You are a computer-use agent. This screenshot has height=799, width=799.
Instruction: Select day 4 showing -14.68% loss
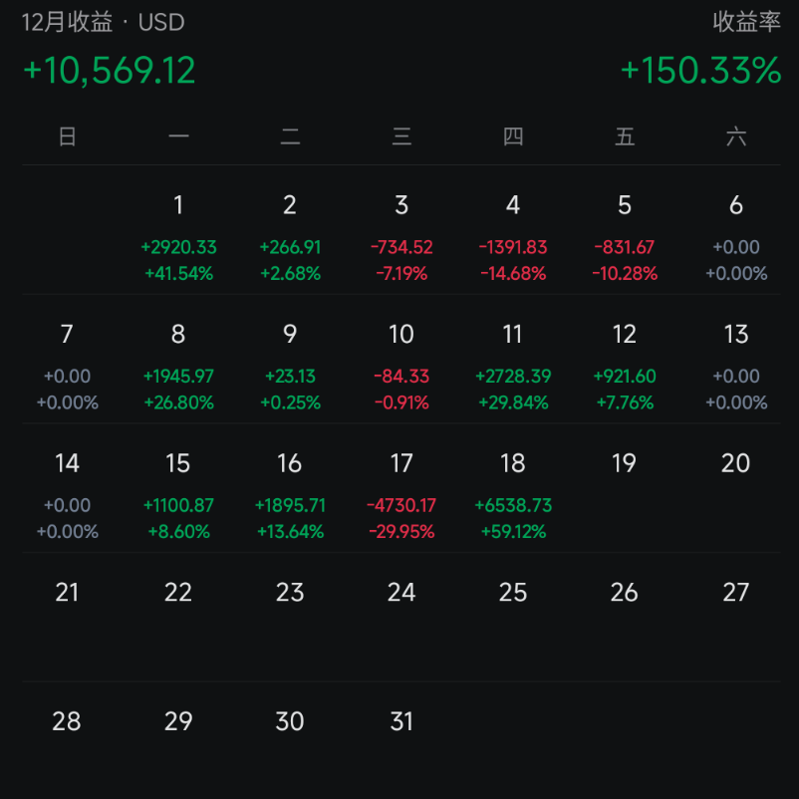pos(513,237)
